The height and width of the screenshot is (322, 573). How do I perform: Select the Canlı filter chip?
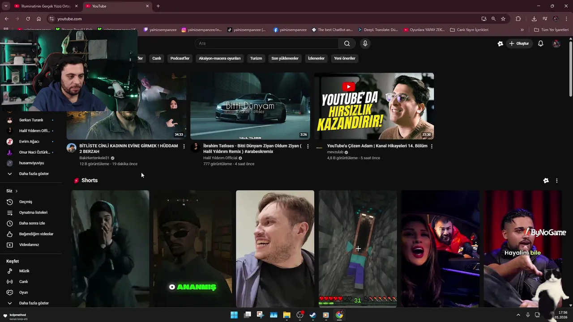pos(157,58)
